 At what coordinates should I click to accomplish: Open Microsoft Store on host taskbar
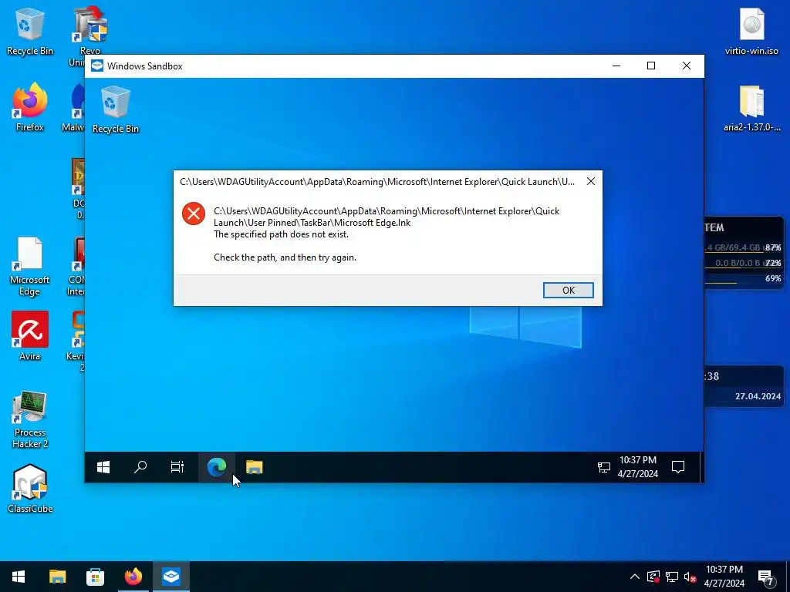(95, 577)
